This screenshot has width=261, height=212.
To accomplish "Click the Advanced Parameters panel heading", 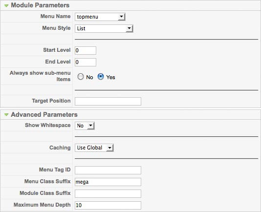I will coord(44,114).
